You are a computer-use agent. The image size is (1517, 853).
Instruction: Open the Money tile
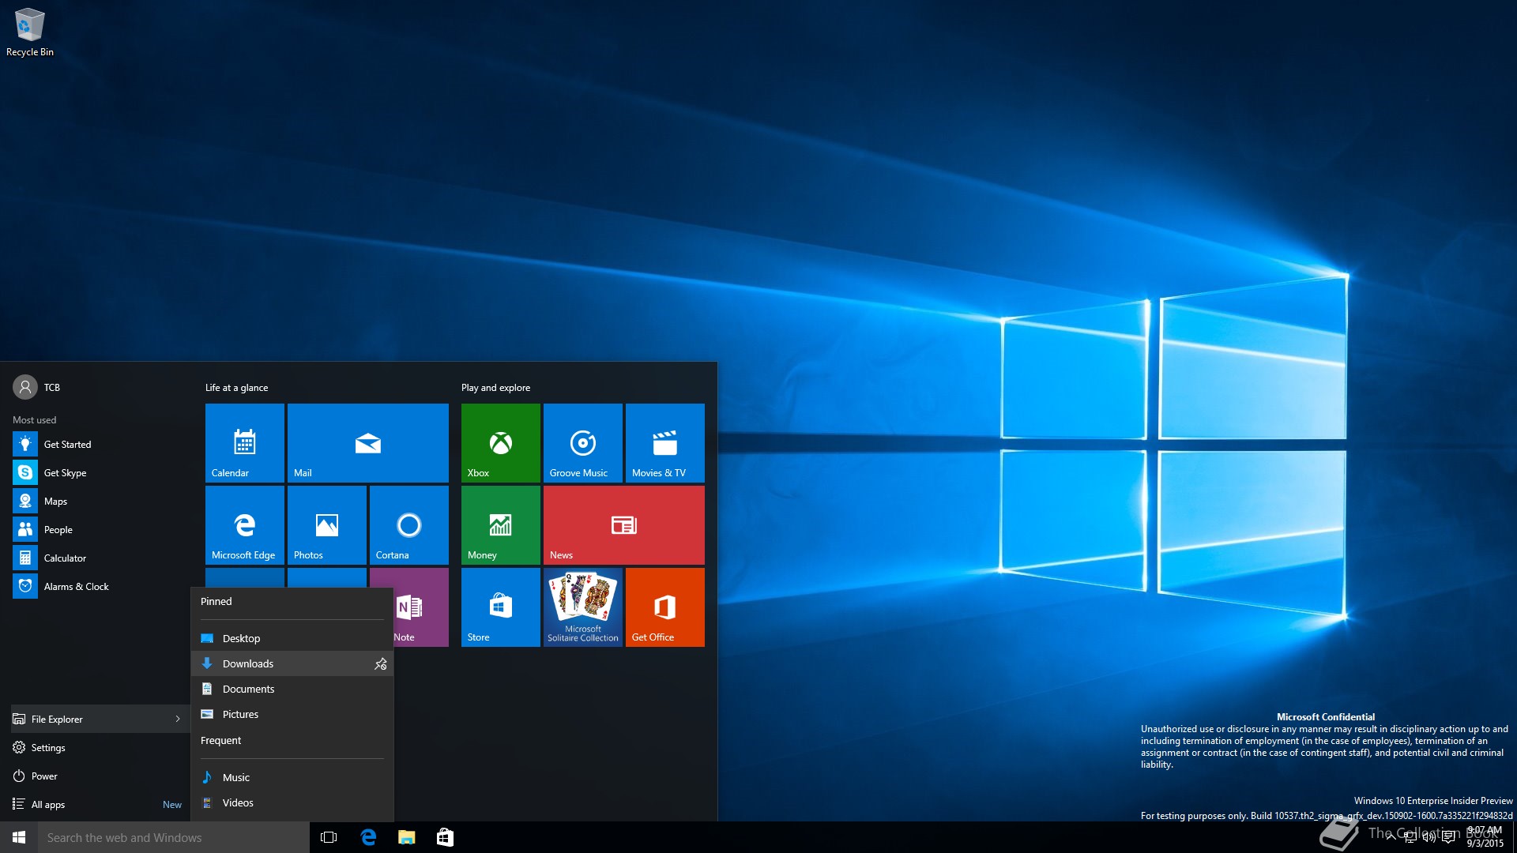point(501,525)
